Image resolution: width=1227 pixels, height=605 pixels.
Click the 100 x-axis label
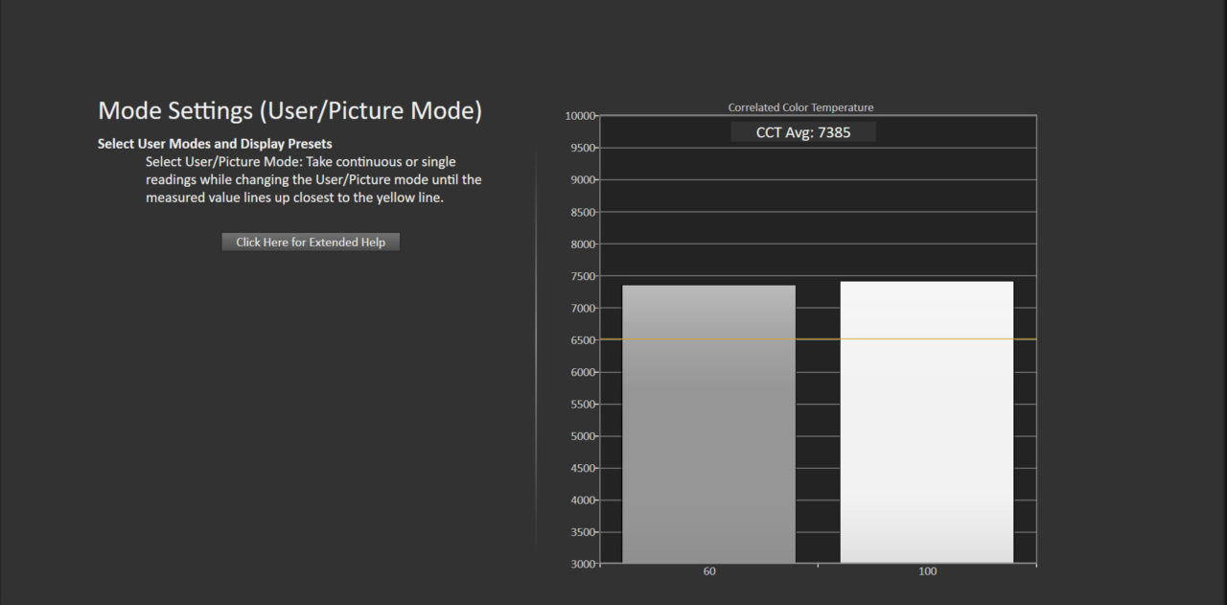(x=927, y=572)
